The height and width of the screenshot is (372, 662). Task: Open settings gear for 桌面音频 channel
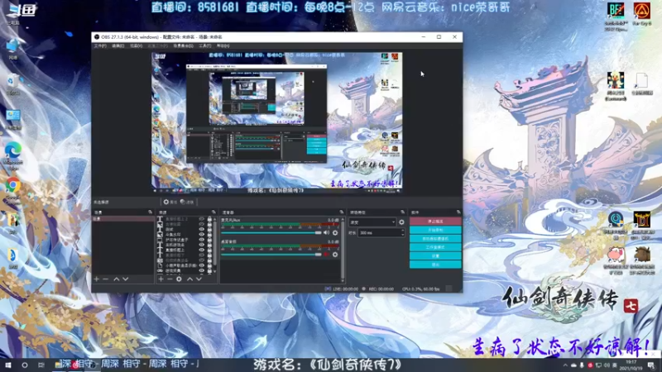(x=335, y=255)
